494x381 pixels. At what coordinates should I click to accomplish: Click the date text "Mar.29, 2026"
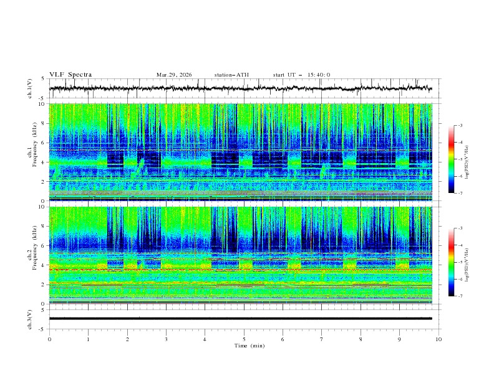point(174,75)
